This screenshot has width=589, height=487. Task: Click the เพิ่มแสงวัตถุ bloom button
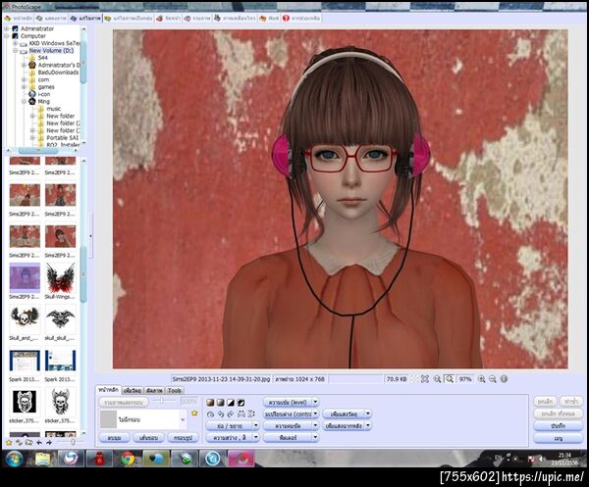click(344, 414)
